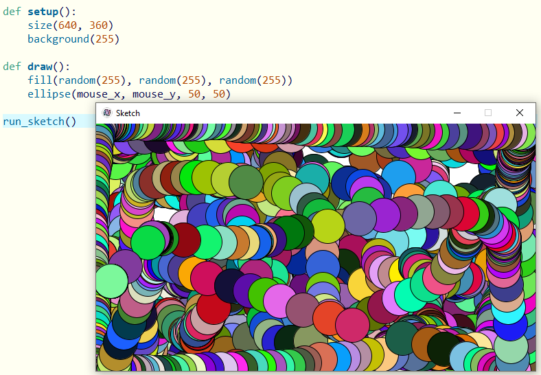The width and height of the screenshot is (541, 375).
Task: Click the Sketch window title text
Action: click(128, 113)
